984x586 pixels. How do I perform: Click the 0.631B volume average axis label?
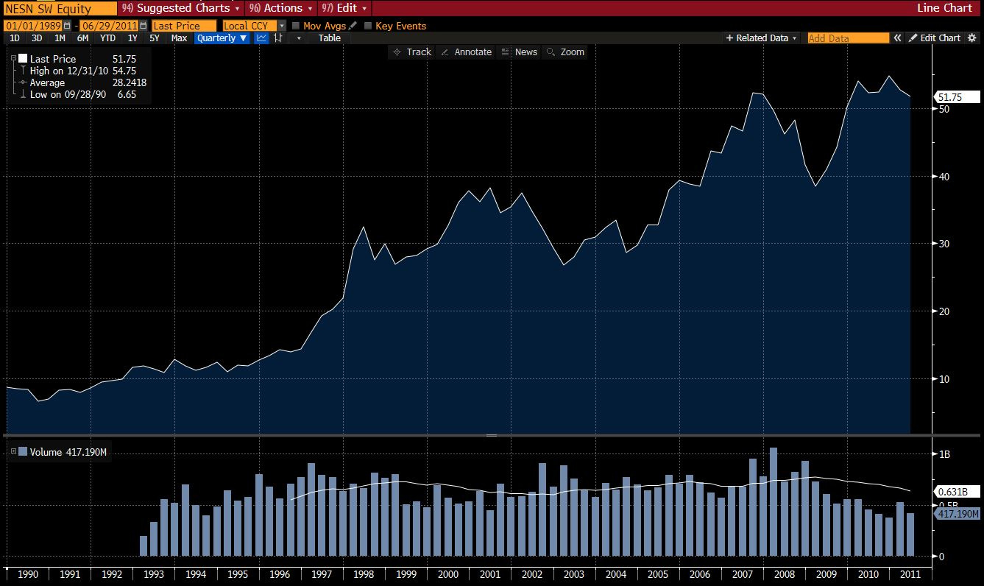[x=958, y=492]
